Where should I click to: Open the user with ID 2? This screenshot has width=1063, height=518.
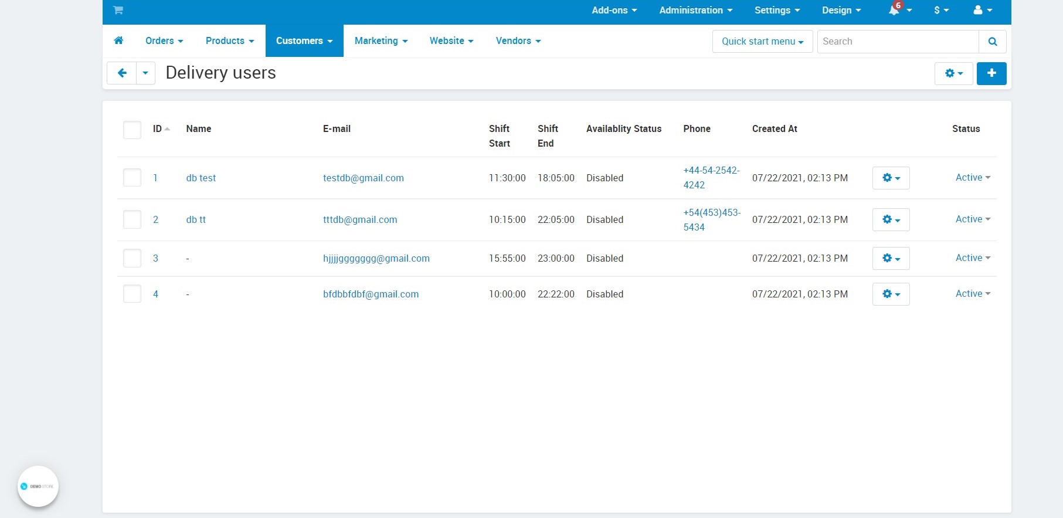[155, 219]
